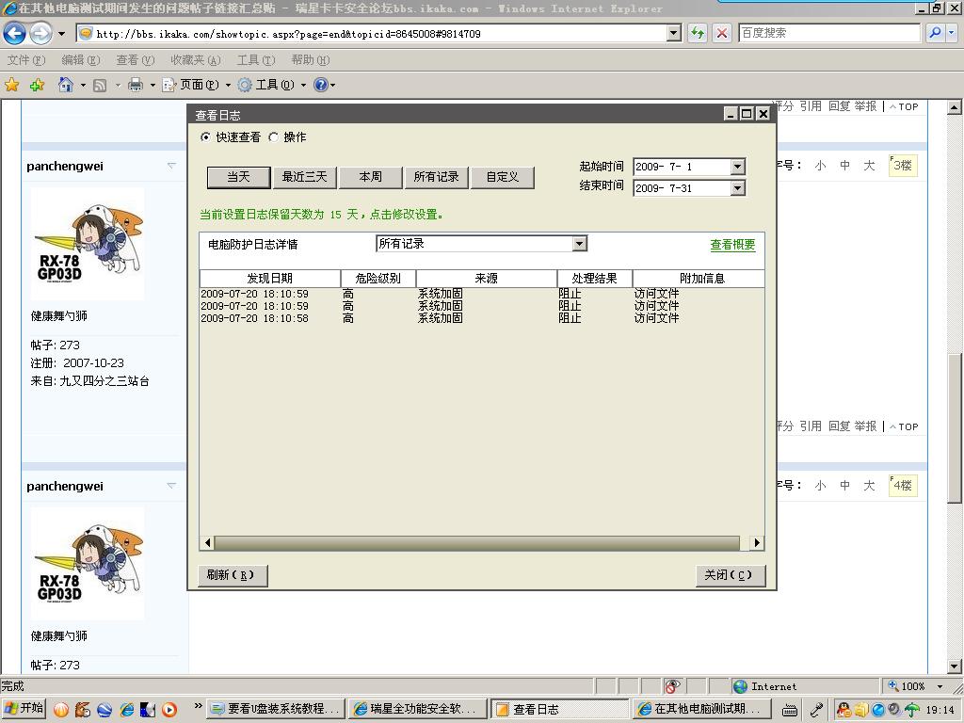Screen dimensions: 964x723
Task: Go back with the browser Back arrow
Action: click(15, 33)
